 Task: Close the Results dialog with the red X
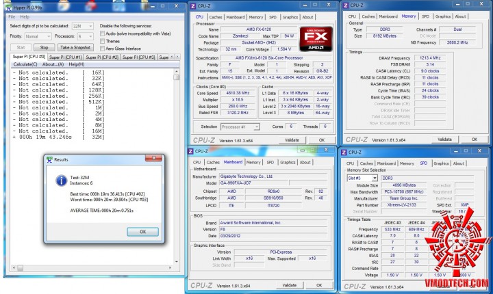coord(153,158)
